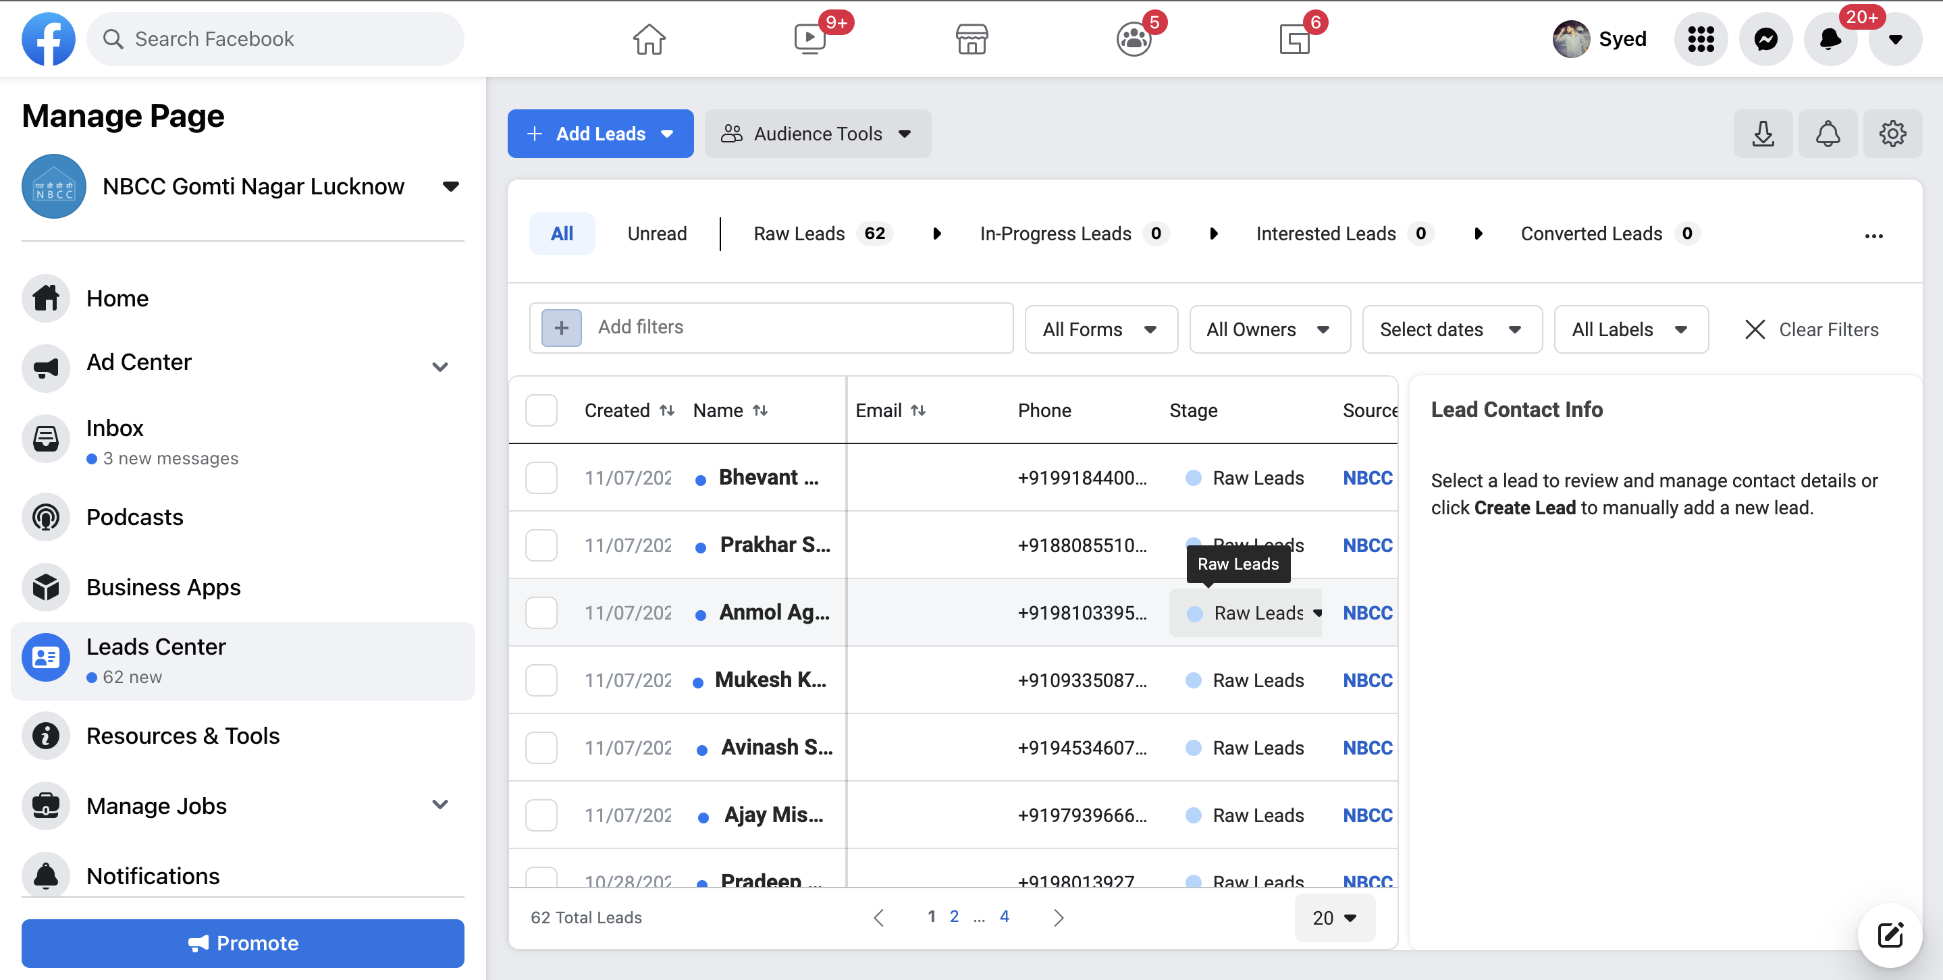Tick the checkbox for Mukesh K lead
The width and height of the screenshot is (1943, 980).
pyautogui.click(x=541, y=680)
